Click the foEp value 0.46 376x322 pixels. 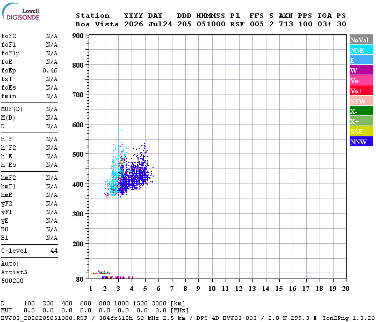coord(50,70)
